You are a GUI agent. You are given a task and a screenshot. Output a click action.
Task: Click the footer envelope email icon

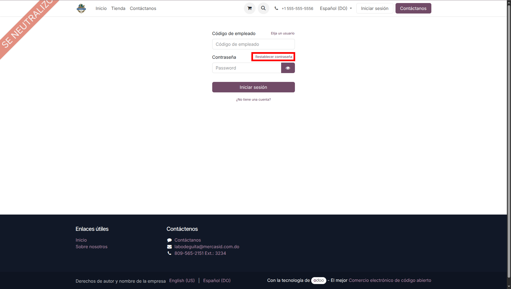169,247
